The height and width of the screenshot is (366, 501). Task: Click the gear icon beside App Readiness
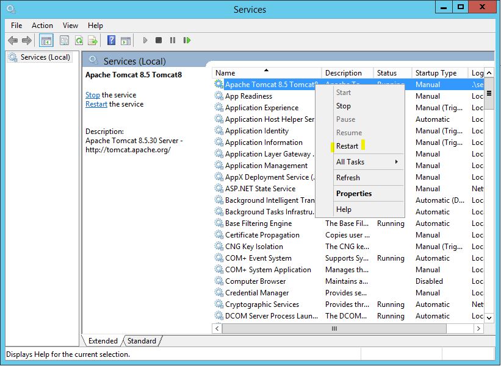tap(219, 96)
